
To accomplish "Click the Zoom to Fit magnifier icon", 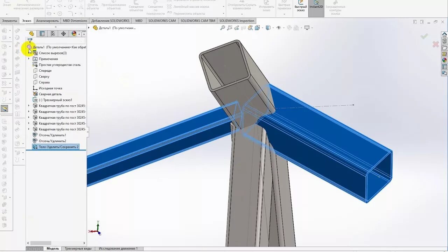I will click(x=223, y=28).
